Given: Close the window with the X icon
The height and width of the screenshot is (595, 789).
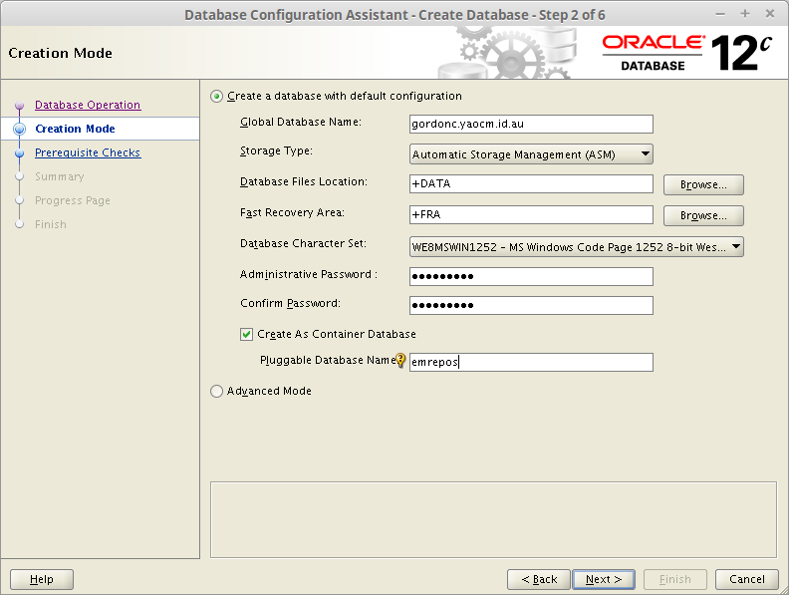Looking at the screenshot, I should 768,14.
